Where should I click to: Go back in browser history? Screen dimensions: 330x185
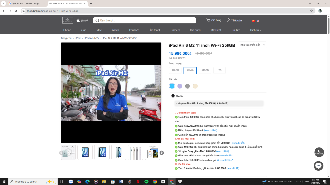tap(4, 11)
